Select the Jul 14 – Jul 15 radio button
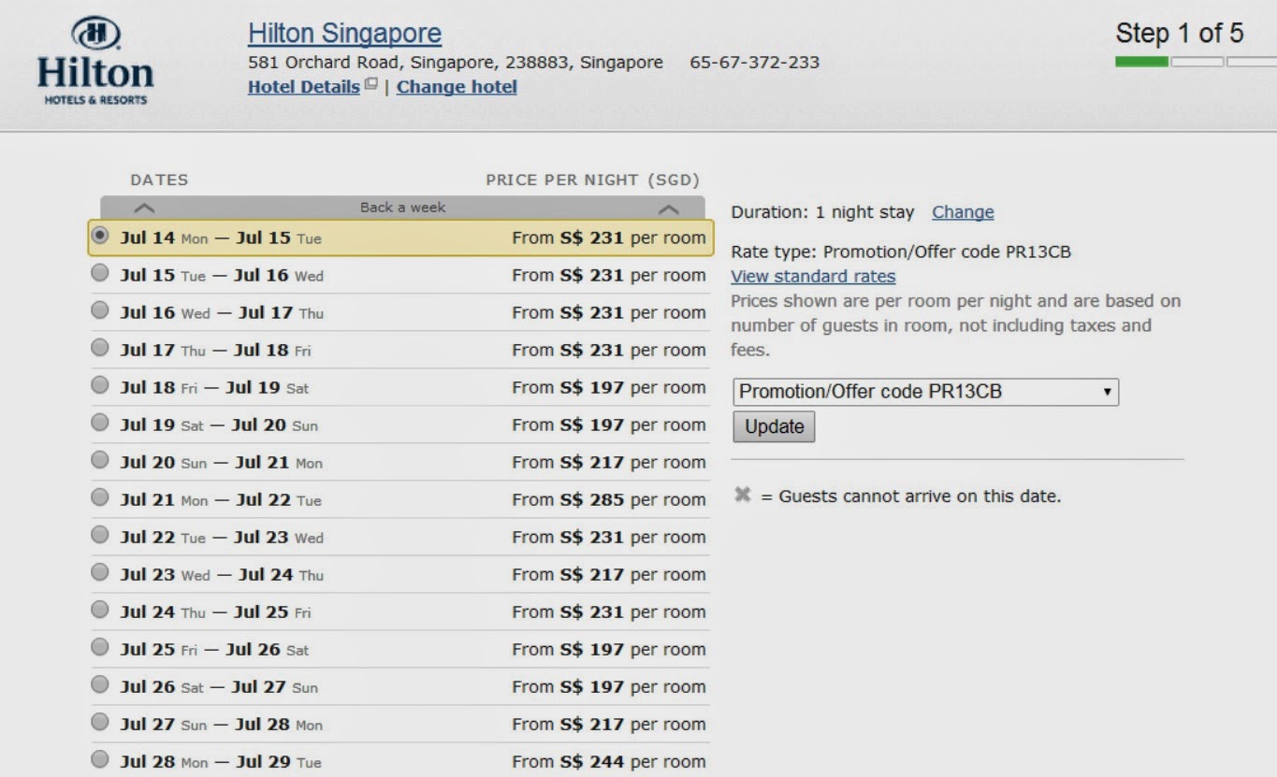1277x777 pixels. click(100, 236)
